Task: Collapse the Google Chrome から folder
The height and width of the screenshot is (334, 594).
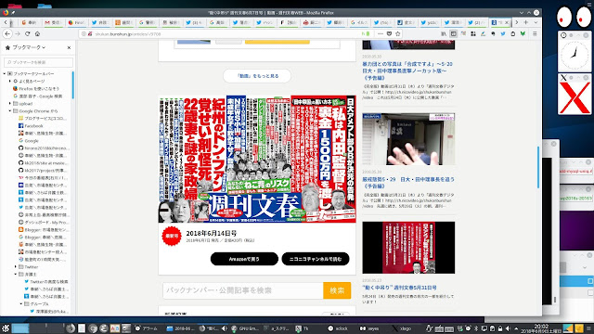Action: [x=10, y=111]
